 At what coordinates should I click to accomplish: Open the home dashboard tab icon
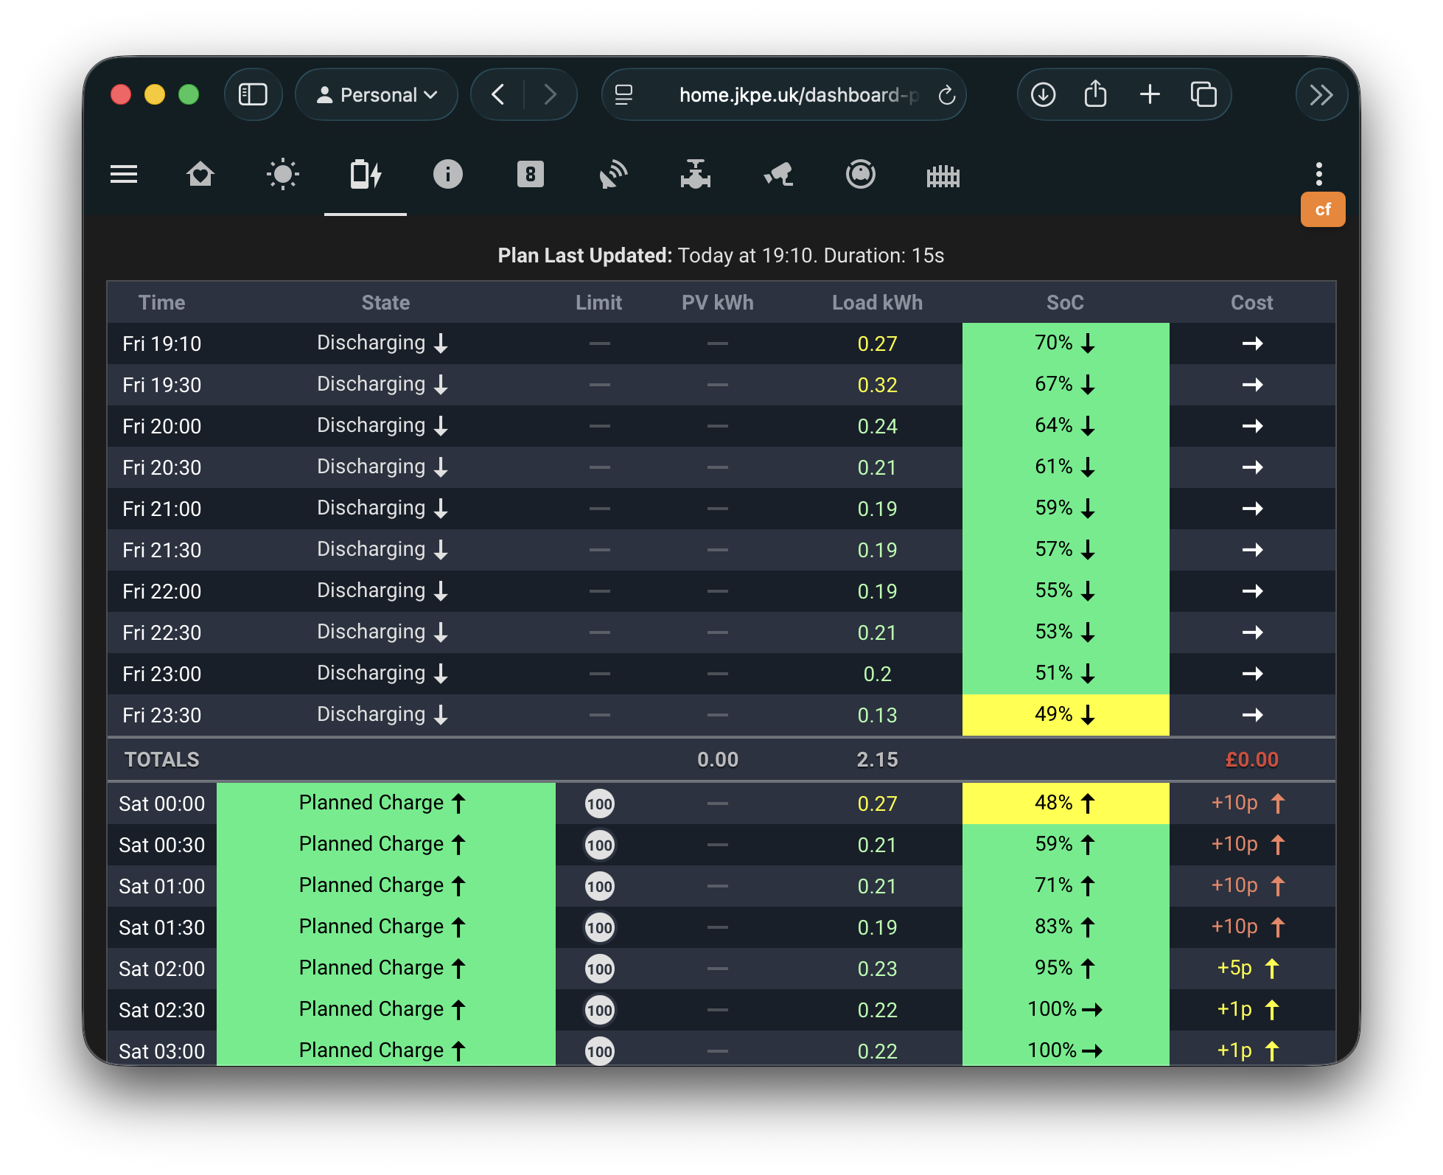(x=200, y=175)
